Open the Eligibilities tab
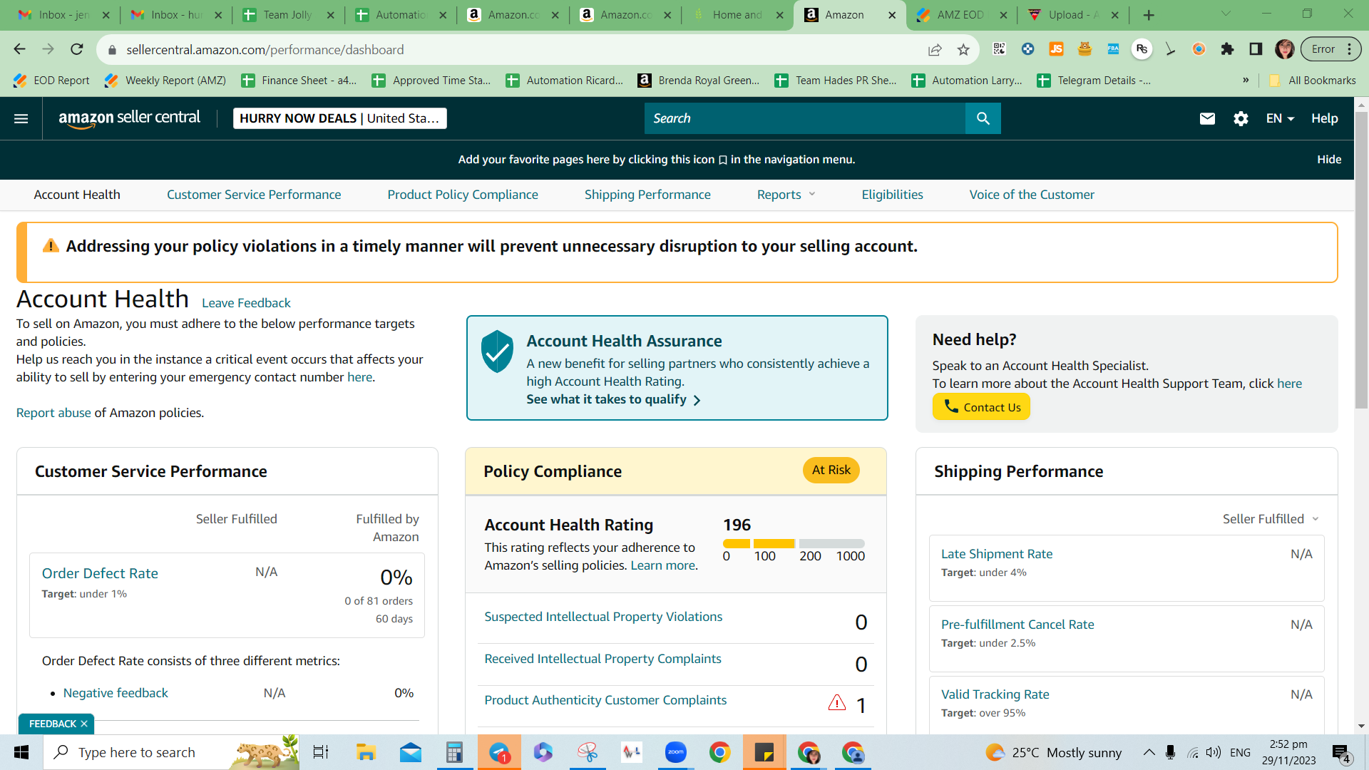 coord(892,195)
